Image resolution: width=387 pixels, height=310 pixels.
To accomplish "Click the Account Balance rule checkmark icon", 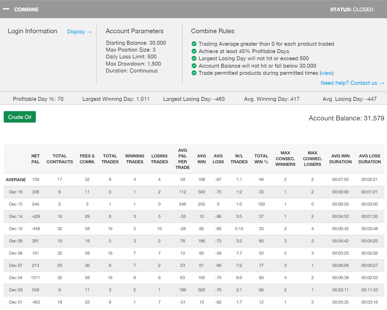I will 194,66.
